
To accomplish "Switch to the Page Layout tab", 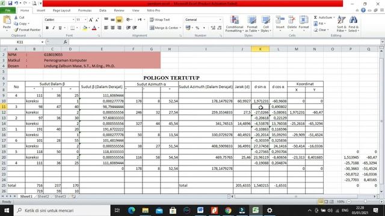I will pos(61,11).
